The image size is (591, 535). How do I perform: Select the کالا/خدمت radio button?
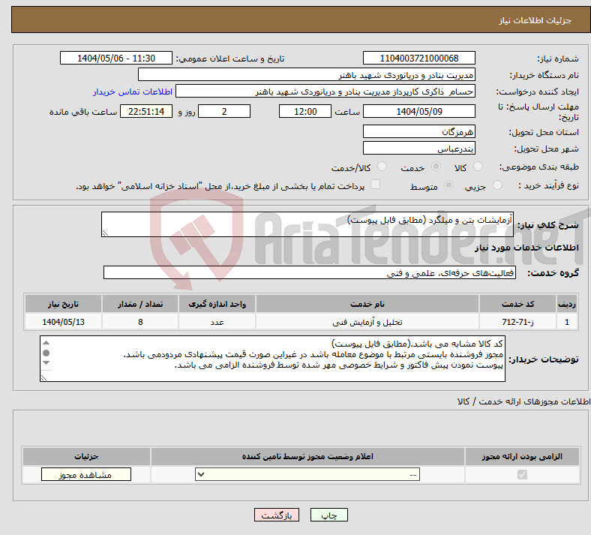coord(382,167)
